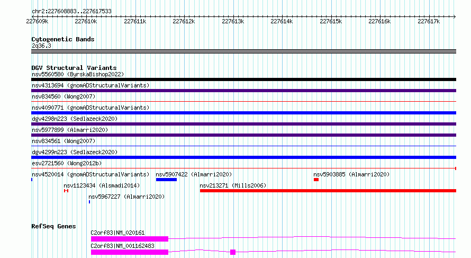This screenshot has height=258, width=471.
Task: Open the RefSeq Genes track title
Action: point(53,226)
